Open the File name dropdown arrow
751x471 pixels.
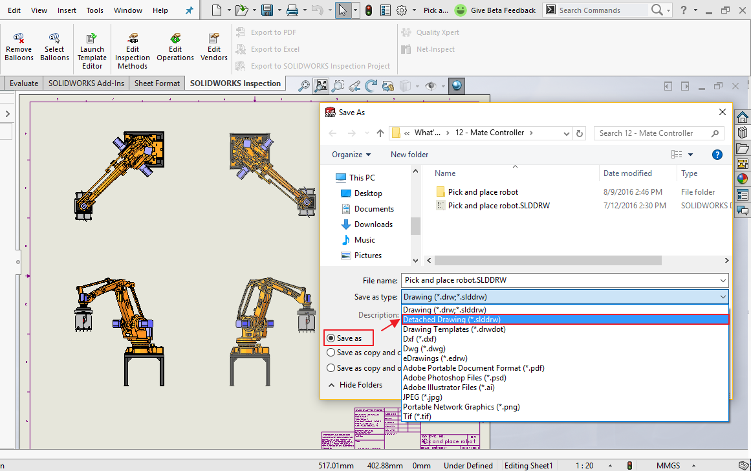pyautogui.click(x=723, y=280)
